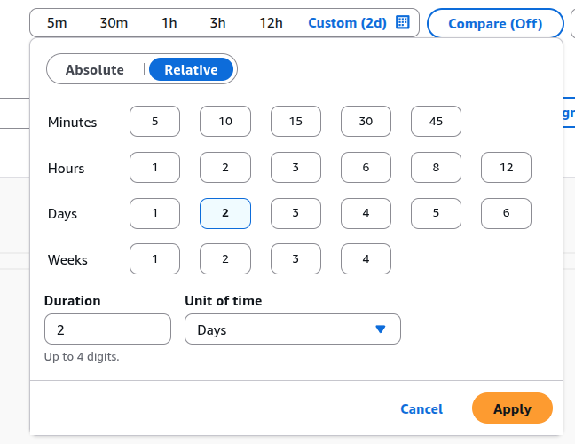The image size is (575, 444).
Task: Select the 5m quick range tab
Action: click(x=57, y=23)
